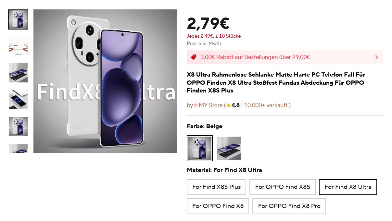Viewport: 392px width, 221px height.
Task: Open the thumbnail showing blue ring on screen
Action: click(x=18, y=100)
